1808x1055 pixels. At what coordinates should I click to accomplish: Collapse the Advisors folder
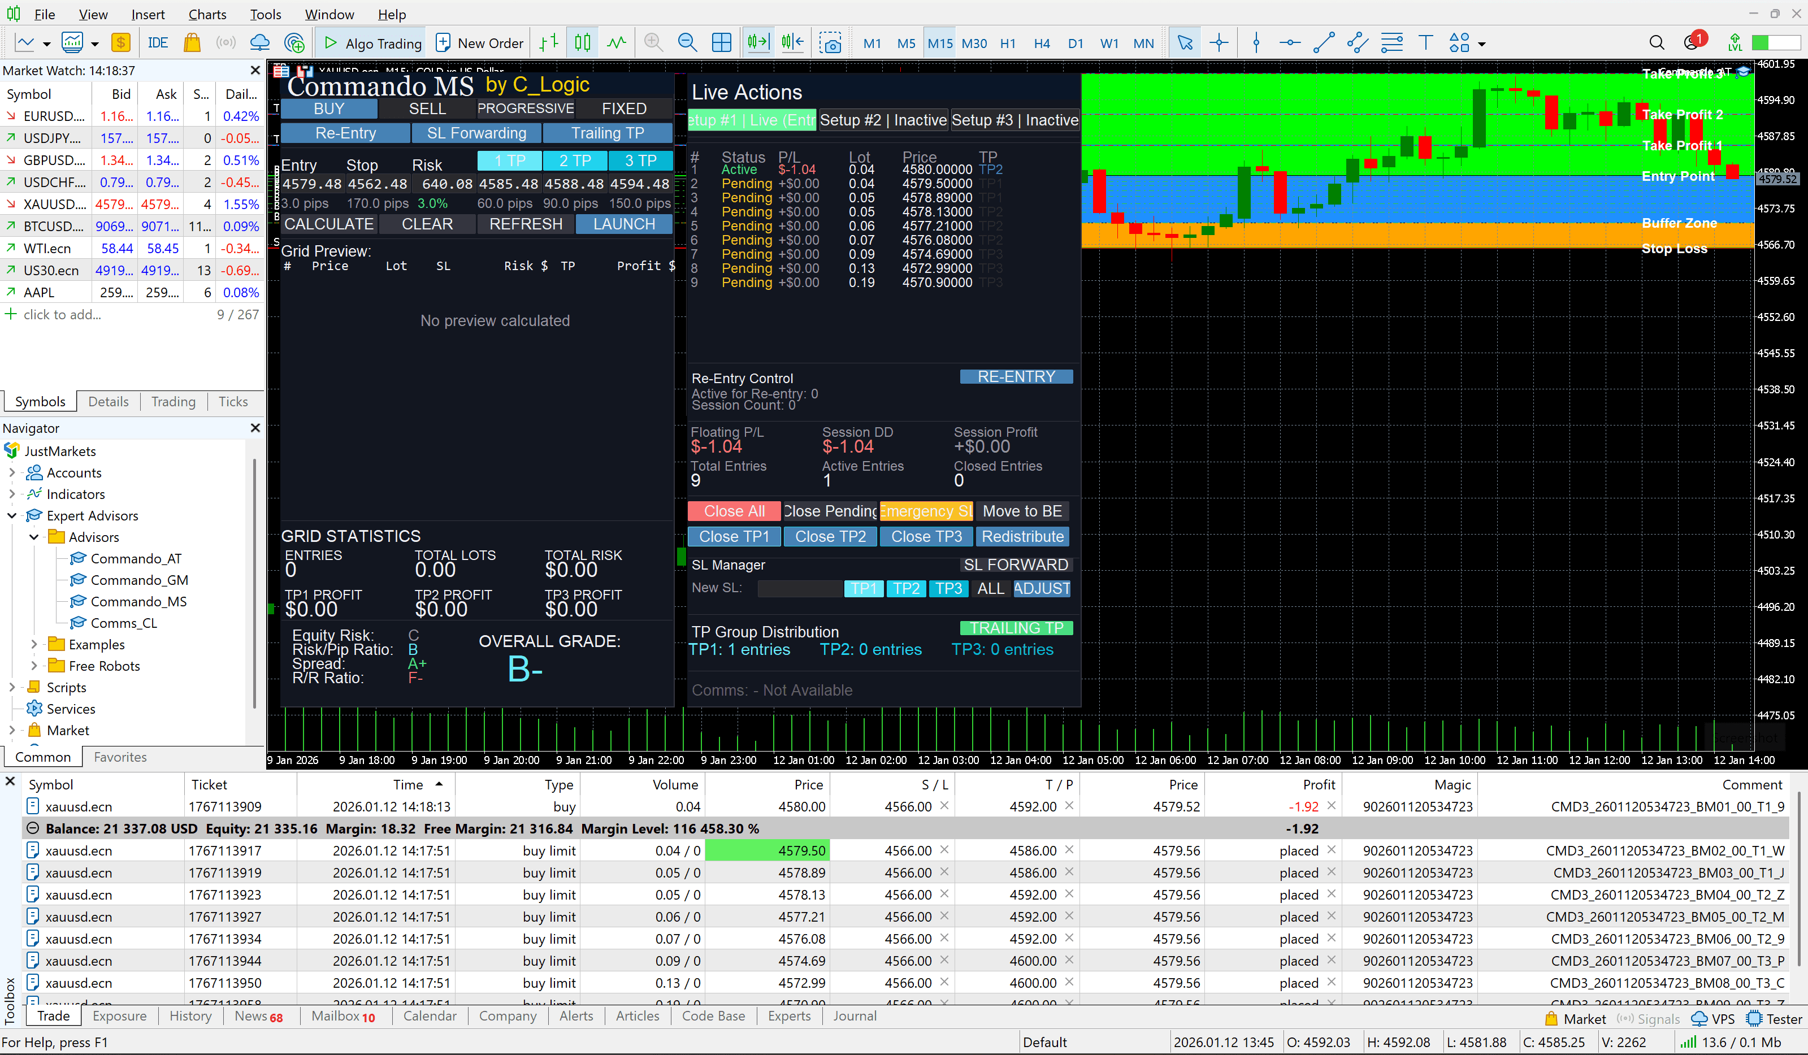[x=34, y=537]
